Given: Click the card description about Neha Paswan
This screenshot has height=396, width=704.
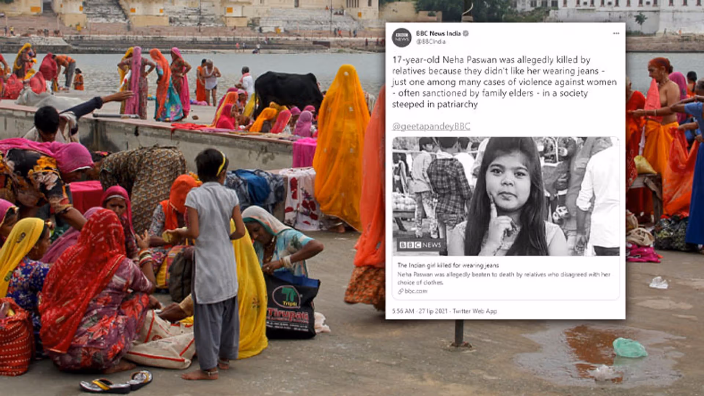Looking at the screenshot, I should coord(504,278).
